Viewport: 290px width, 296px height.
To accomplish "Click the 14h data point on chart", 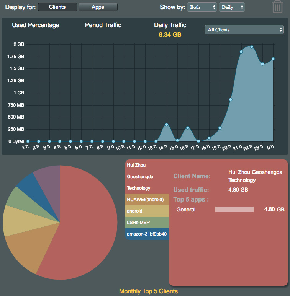I will tap(166, 124).
